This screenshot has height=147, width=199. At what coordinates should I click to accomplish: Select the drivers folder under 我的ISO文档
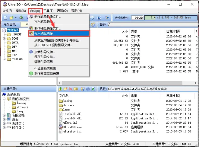click(23, 107)
